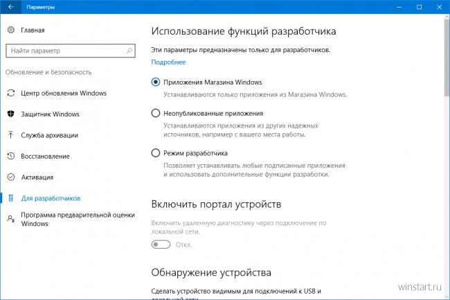Close the Параметры window
Image resolution: width=450 pixels, height=300 pixels.
[440, 7]
